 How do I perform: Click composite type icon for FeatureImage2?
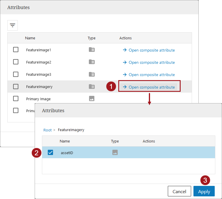click(x=92, y=62)
